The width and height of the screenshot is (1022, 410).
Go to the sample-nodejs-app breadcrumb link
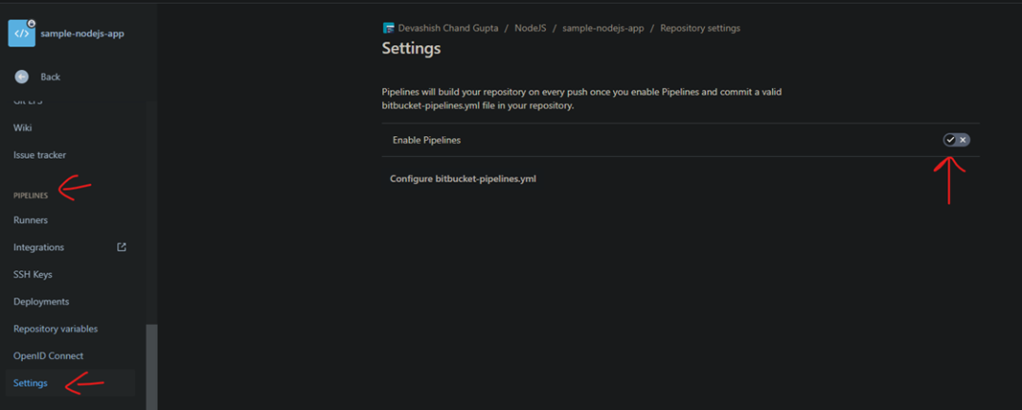pyautogui.click(x=603, y=28)
